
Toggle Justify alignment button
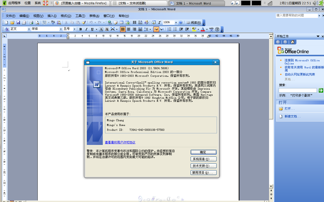click(123, 29)
